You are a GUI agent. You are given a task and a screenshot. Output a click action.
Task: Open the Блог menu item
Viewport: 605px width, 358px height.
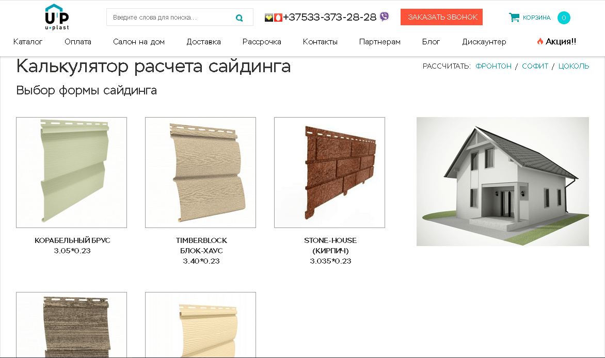coord(431,42)
